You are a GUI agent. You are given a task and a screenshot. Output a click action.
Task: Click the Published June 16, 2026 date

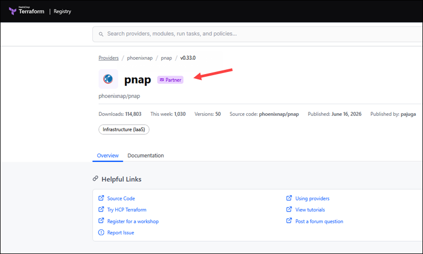click(346, 114)
